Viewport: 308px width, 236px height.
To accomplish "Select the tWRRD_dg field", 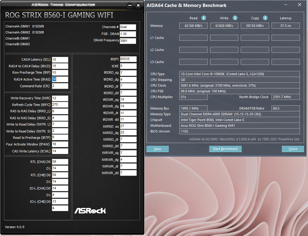I will click(128, 132).
